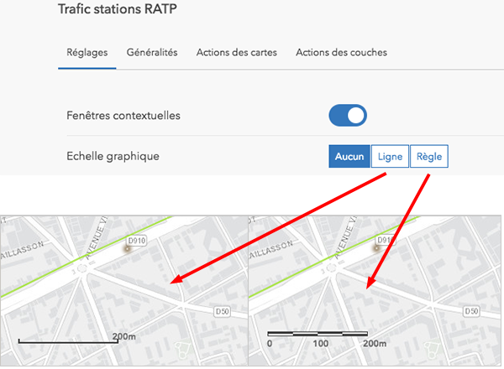
Task: Select the Règle scale bar option
Action: (429, 156)
